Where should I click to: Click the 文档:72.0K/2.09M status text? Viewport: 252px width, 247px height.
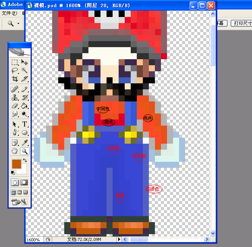[x=84, y=239]
